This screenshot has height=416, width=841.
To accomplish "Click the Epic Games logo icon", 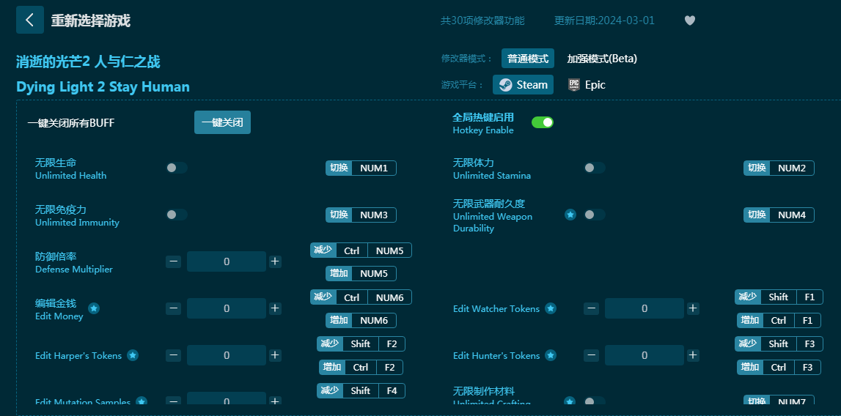I will 574,85.
